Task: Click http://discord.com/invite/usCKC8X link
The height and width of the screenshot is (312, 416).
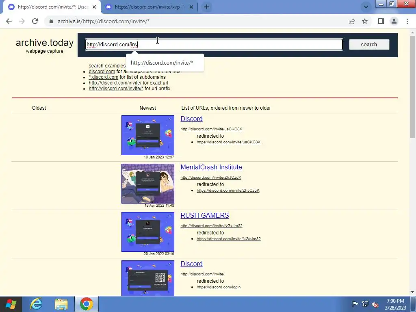Action: [x=211, y=129]
